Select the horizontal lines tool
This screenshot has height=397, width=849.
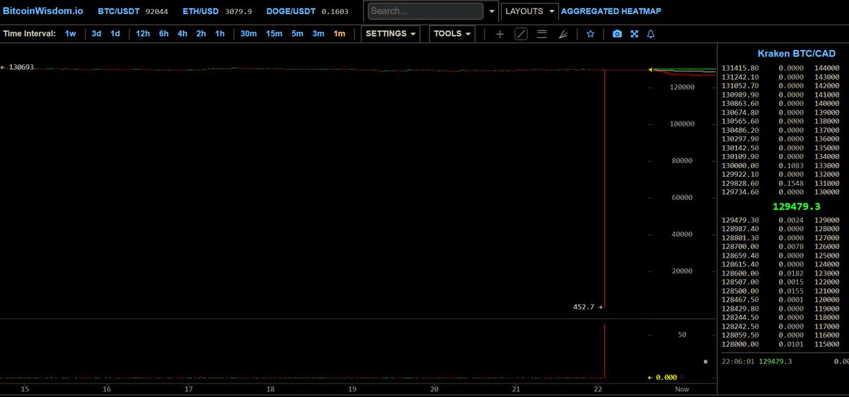click(542, 34)
